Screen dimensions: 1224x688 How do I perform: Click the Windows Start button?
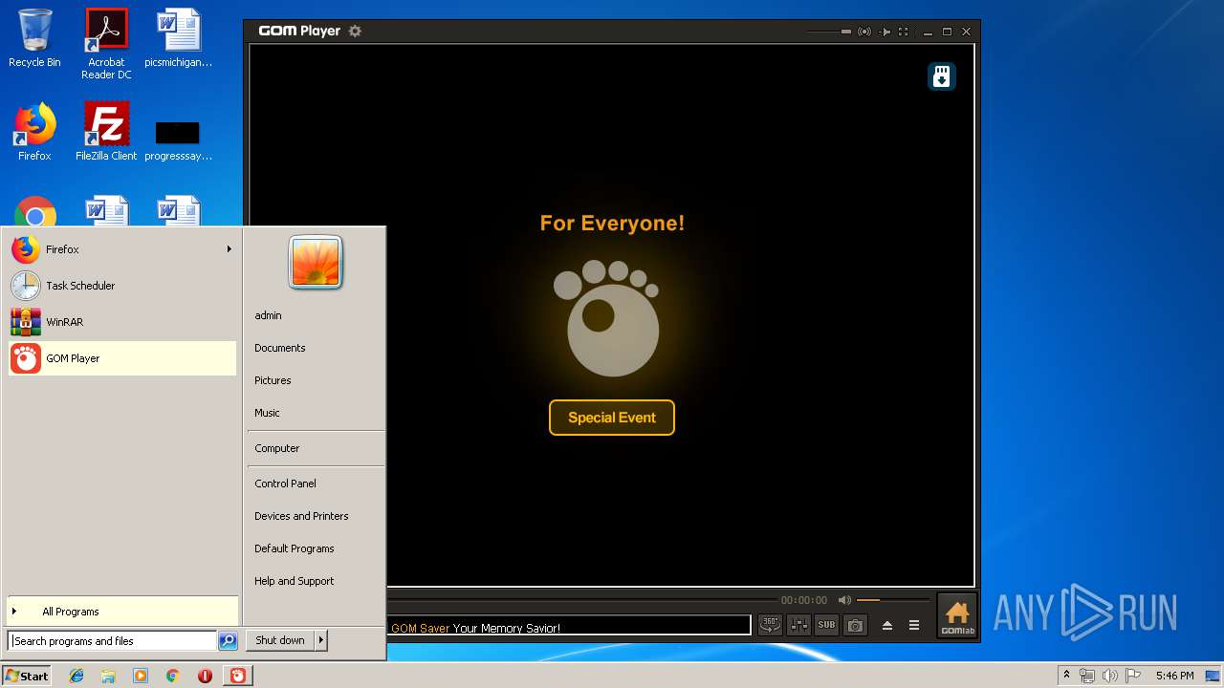click(27, 676)
